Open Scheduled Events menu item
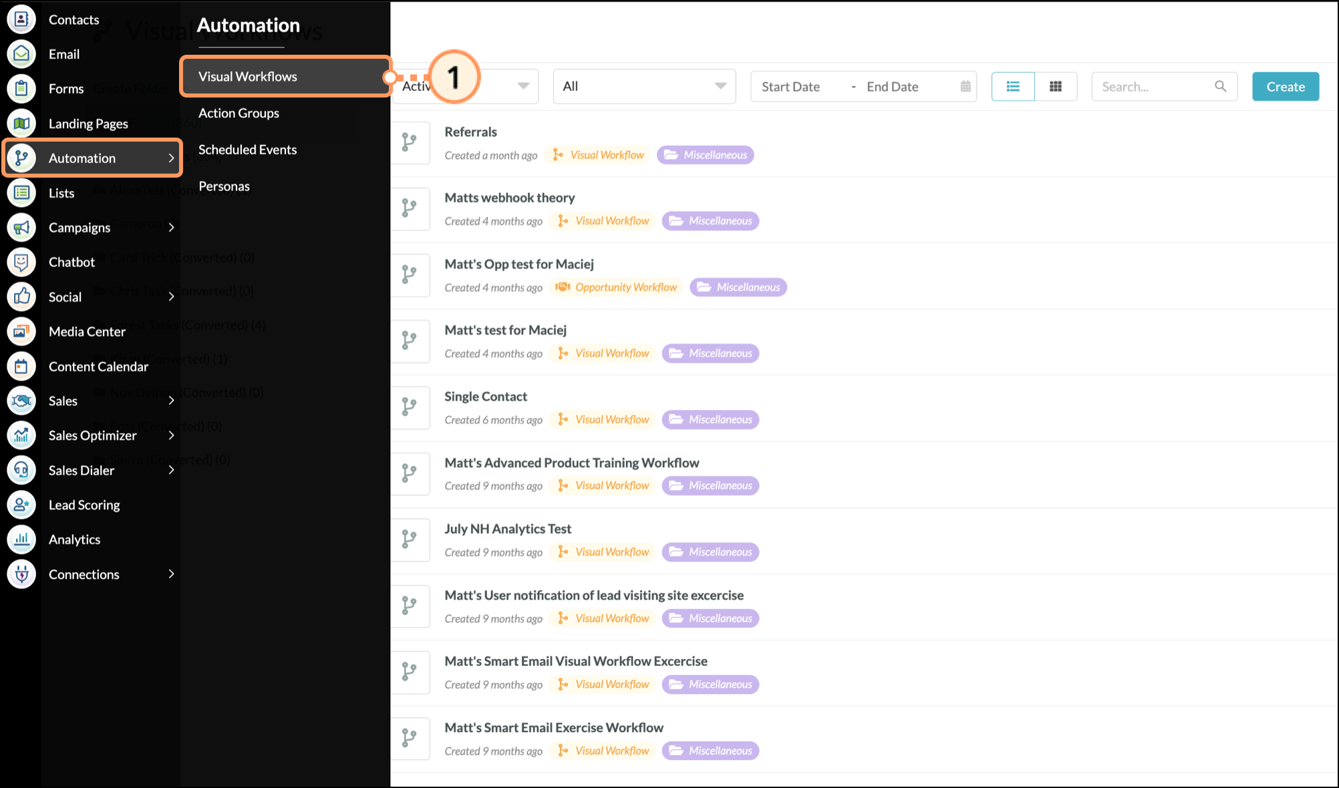Screen dimensions: 1339x788 247,150
